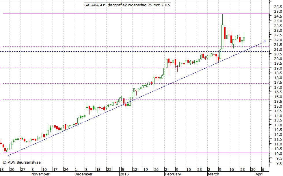Click date label 20 on time axis

click(12, 170)
